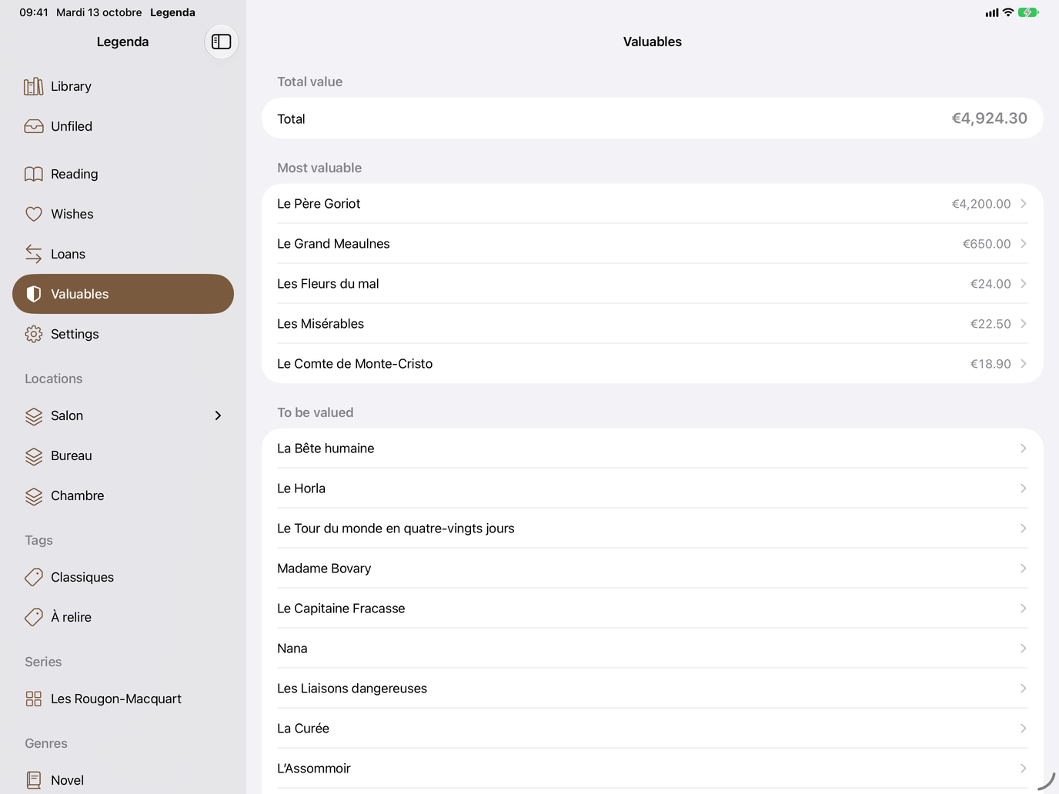Image resolution: width=1059 pixels, height=794 pixels.
Task: Open the Unfiled section
Action: point(123,126)
